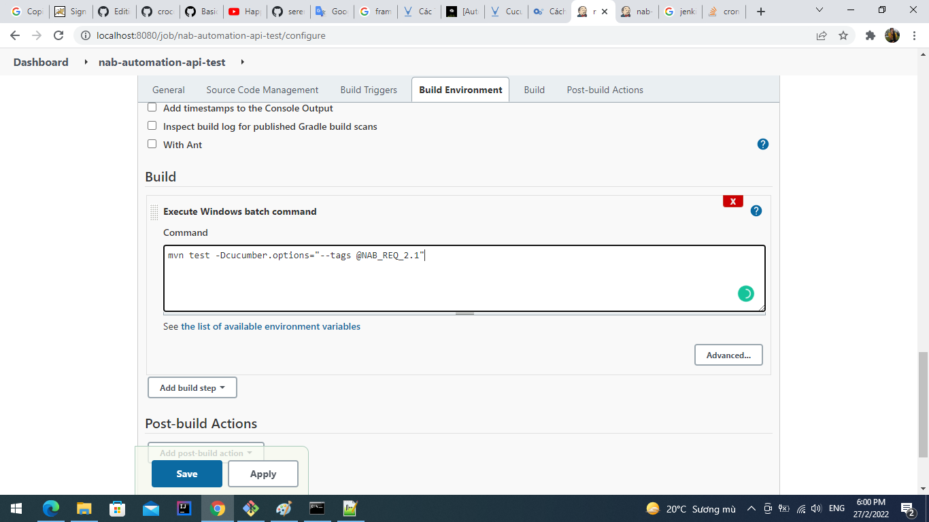The height and width of the screenshot is (522, 929).
Task: Remove the build step with red X
Action: (x=733, y=201)
